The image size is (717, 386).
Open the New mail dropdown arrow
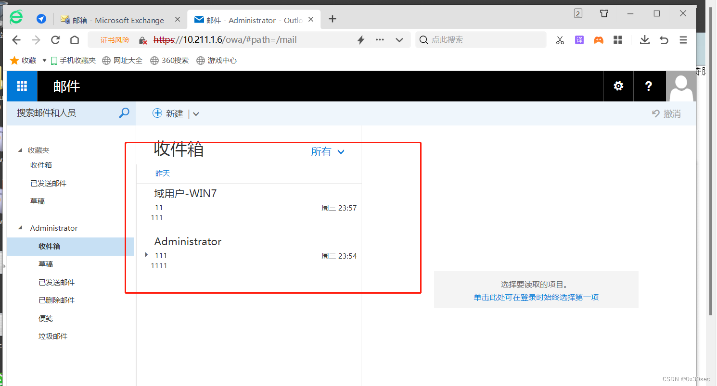196,114
